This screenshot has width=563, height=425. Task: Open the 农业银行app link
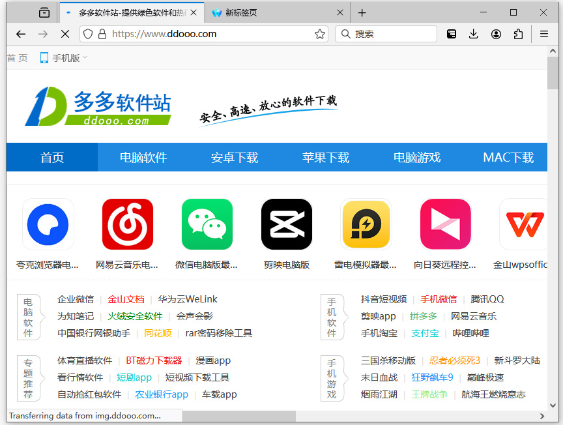(162, 394)
